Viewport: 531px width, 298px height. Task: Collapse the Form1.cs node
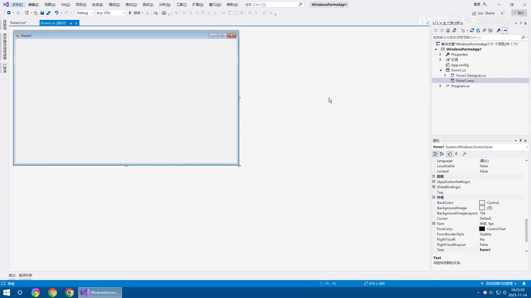[x=441, y=70]
